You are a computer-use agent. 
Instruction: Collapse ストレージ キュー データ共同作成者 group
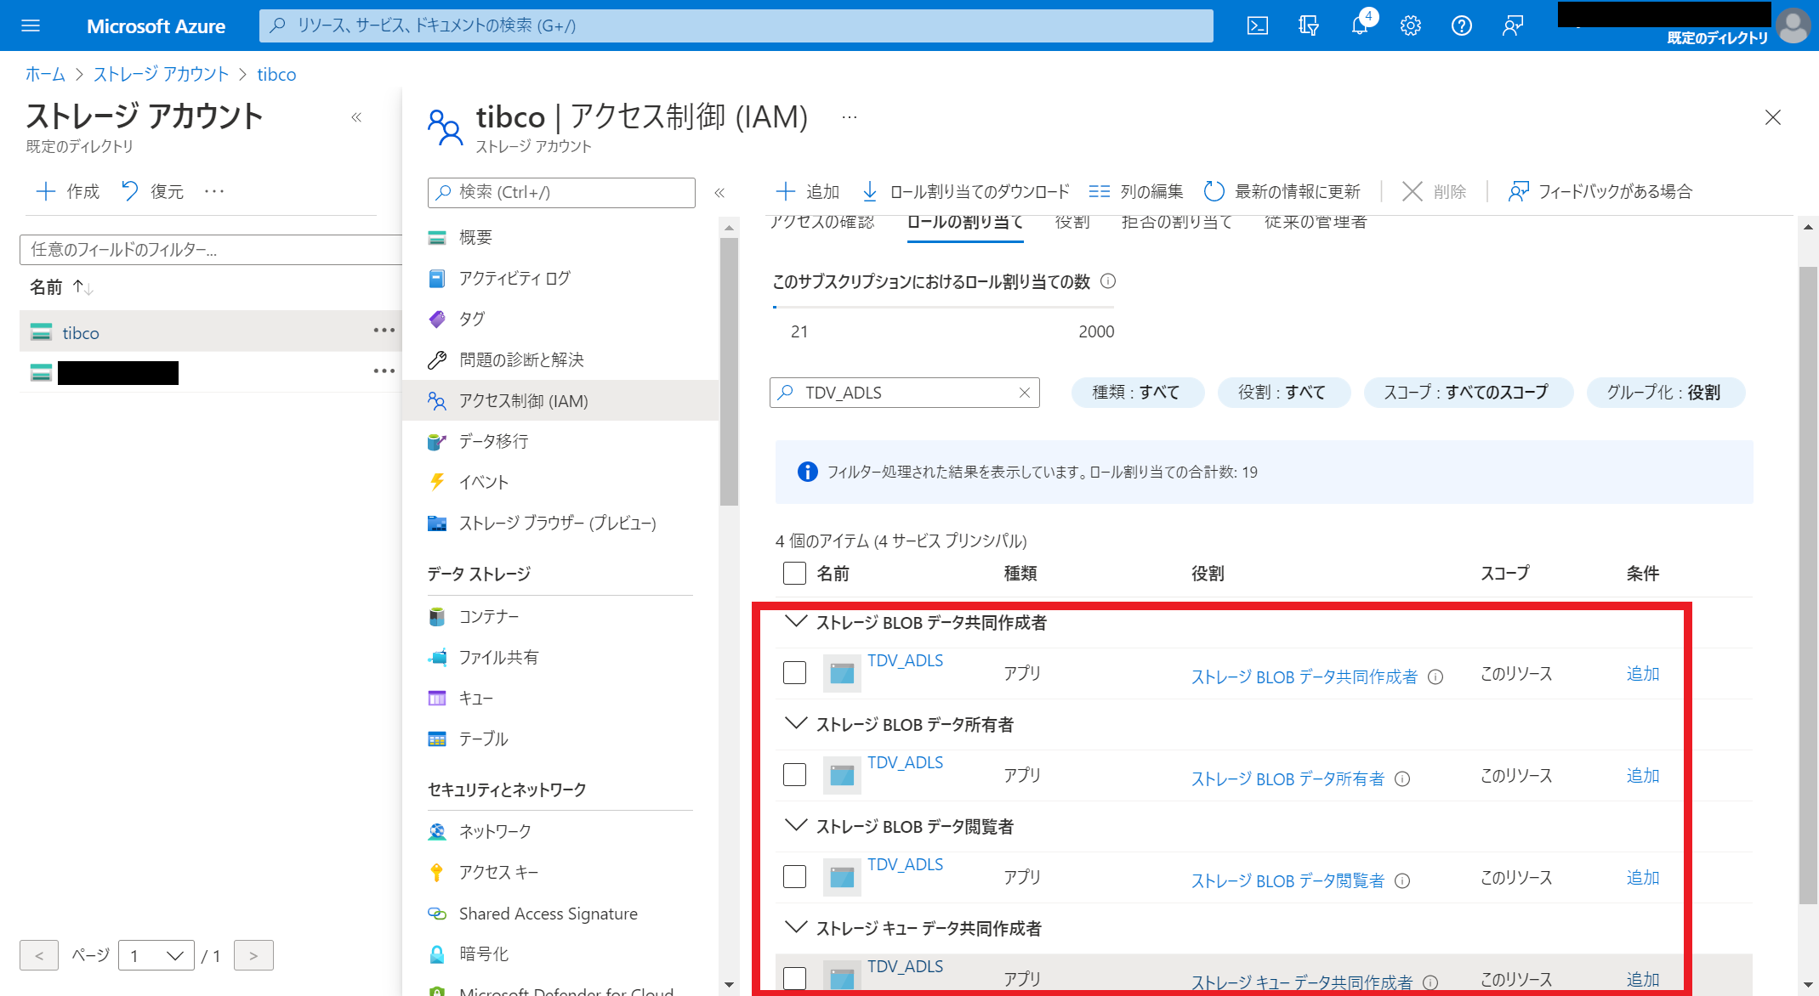pos(796,927)
